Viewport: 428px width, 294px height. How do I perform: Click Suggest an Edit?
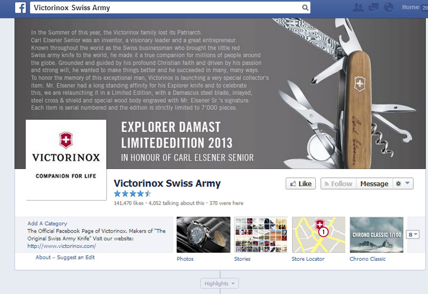click(x=75, y=257)
